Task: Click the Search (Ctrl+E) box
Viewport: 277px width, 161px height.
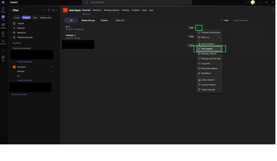Action: [137, 2]
